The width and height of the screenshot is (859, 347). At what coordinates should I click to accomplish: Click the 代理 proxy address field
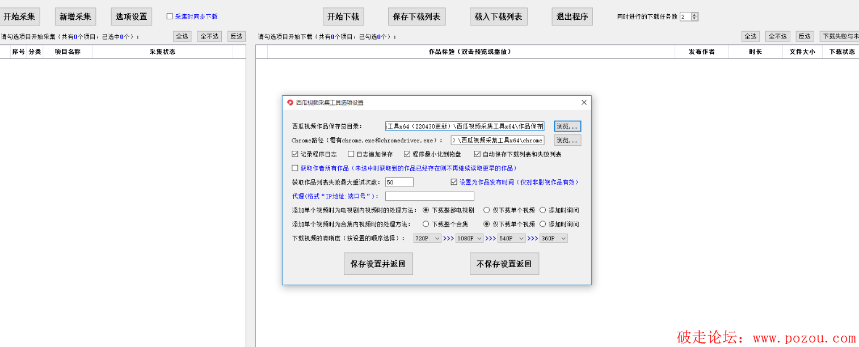point(429,196)
